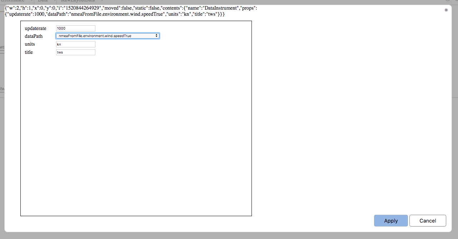
Task: Click the updaterate label
Action: (x=35, y=28)
